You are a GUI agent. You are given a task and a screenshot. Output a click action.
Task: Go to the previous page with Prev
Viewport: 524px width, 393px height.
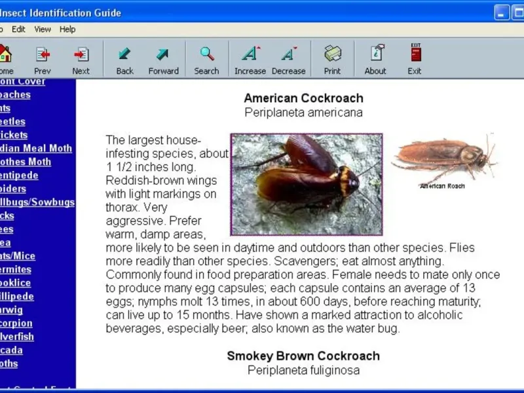[x=43, y=59]
